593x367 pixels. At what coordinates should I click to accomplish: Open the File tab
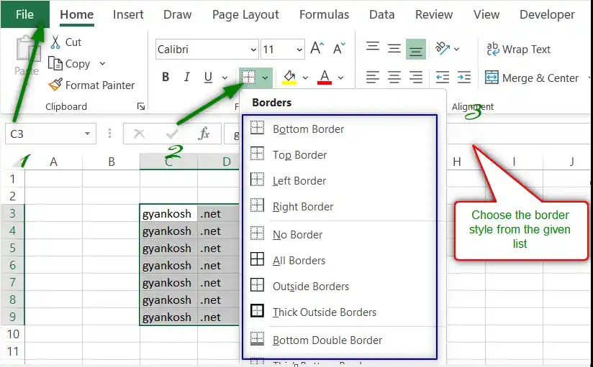[25, 14]
